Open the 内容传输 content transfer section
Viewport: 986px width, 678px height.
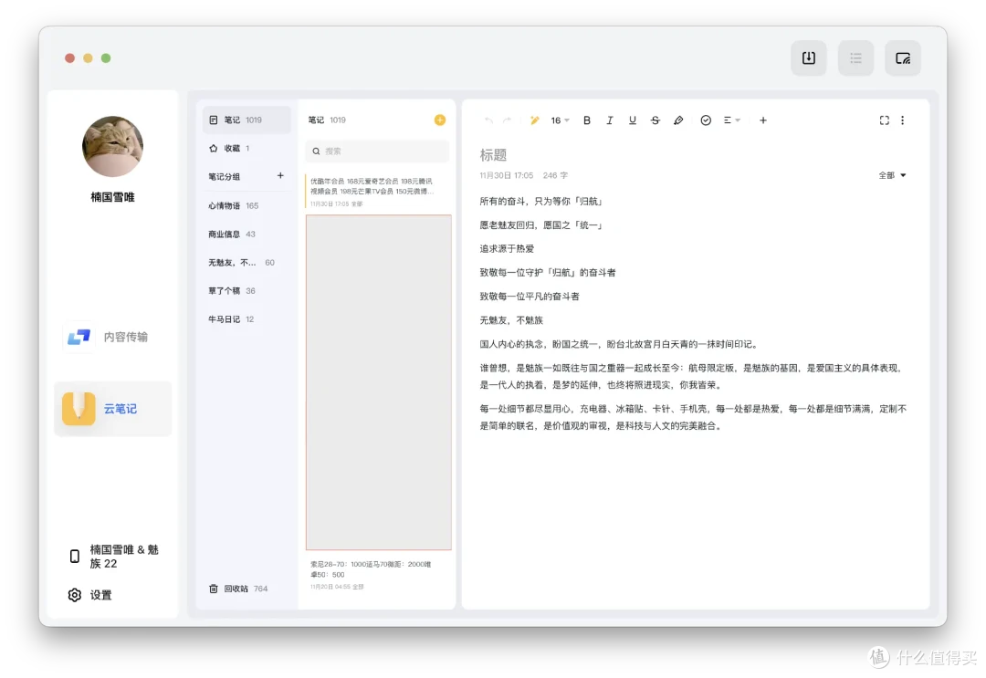(112, 337)
